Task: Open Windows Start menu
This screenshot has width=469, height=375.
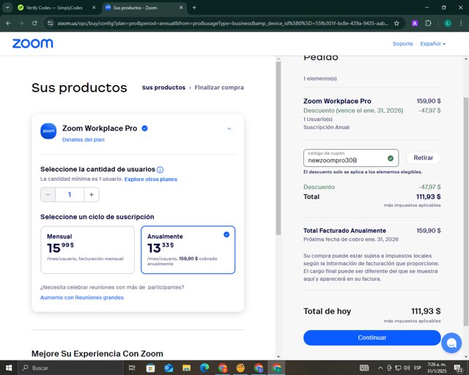Action: (x=9, y=368)
